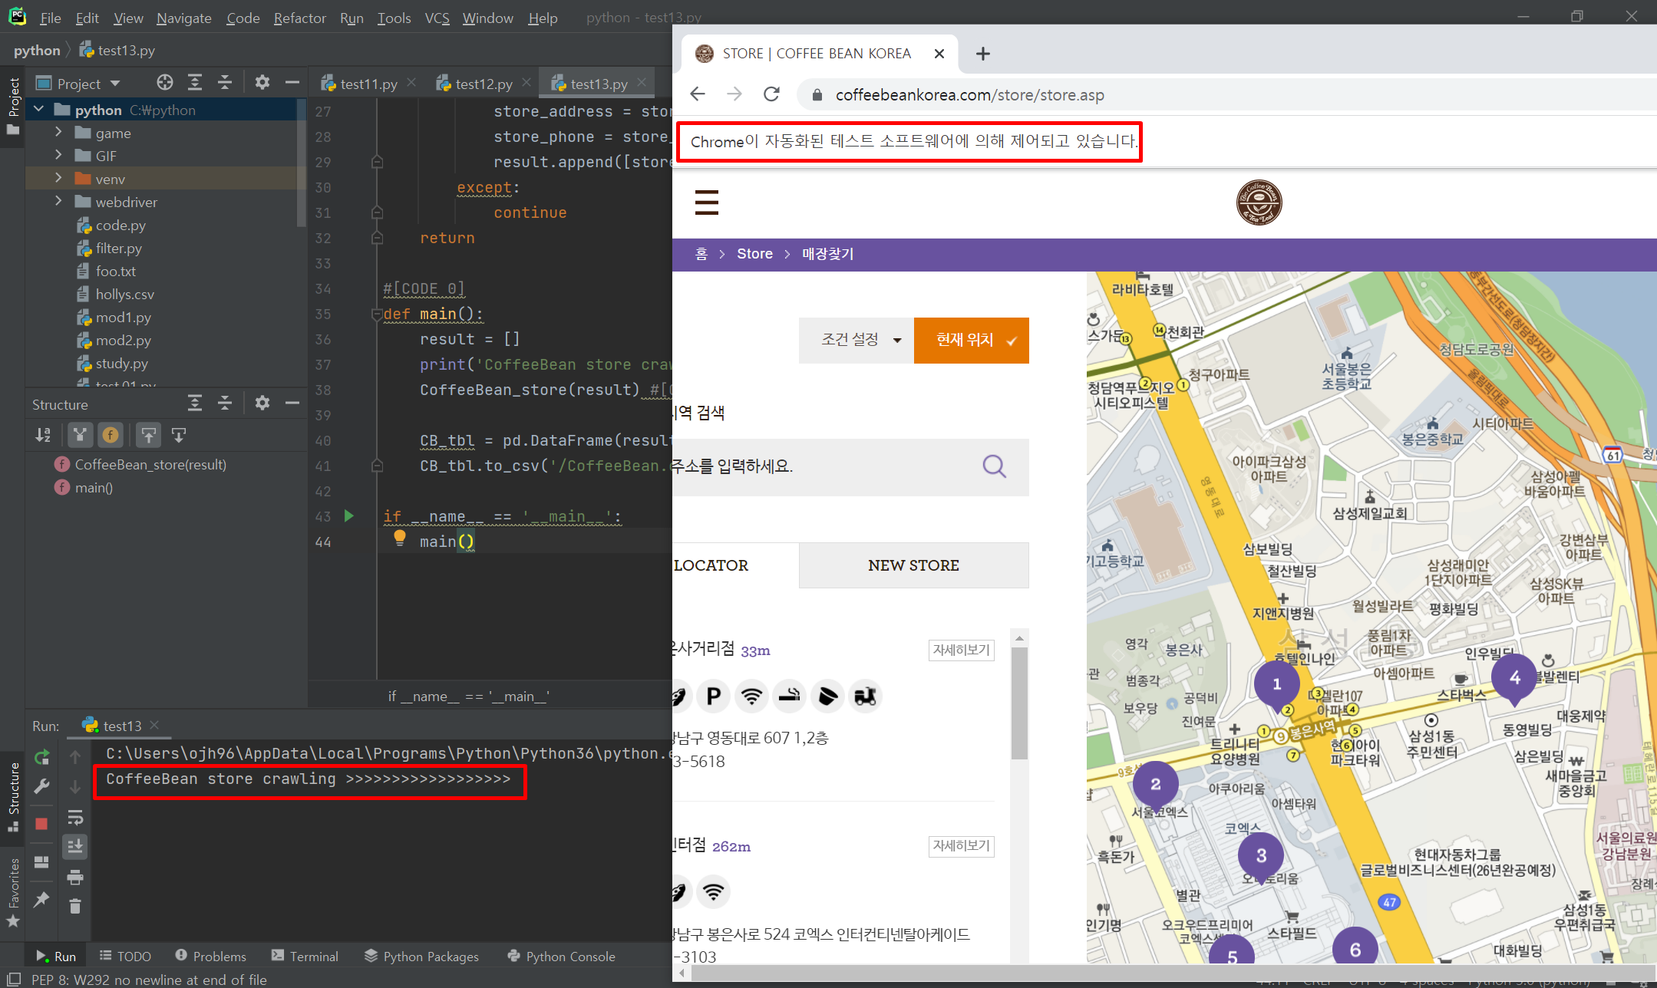Click the store list vertical scrollbar
This screenshot has width=1657, height=988.
pyautogui.click(x=1019, y=702)
